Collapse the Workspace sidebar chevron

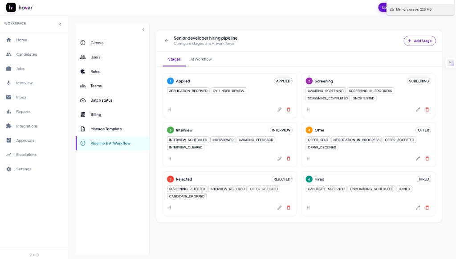click(x=60, y=24)
